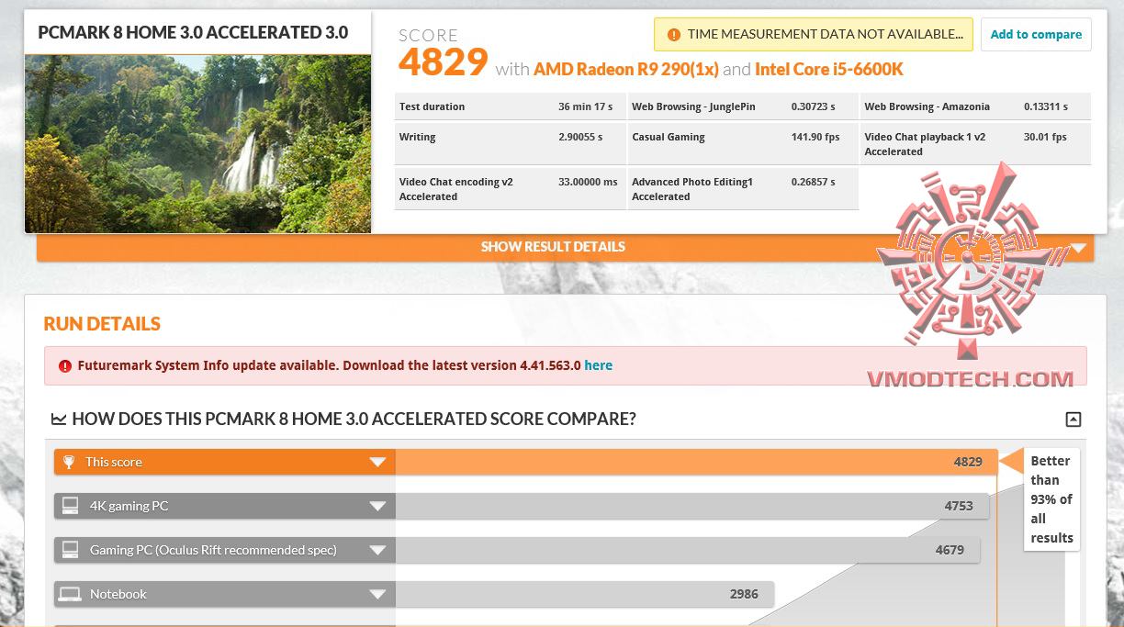Click the laptop icon on Notebook row

coord(70,595)
